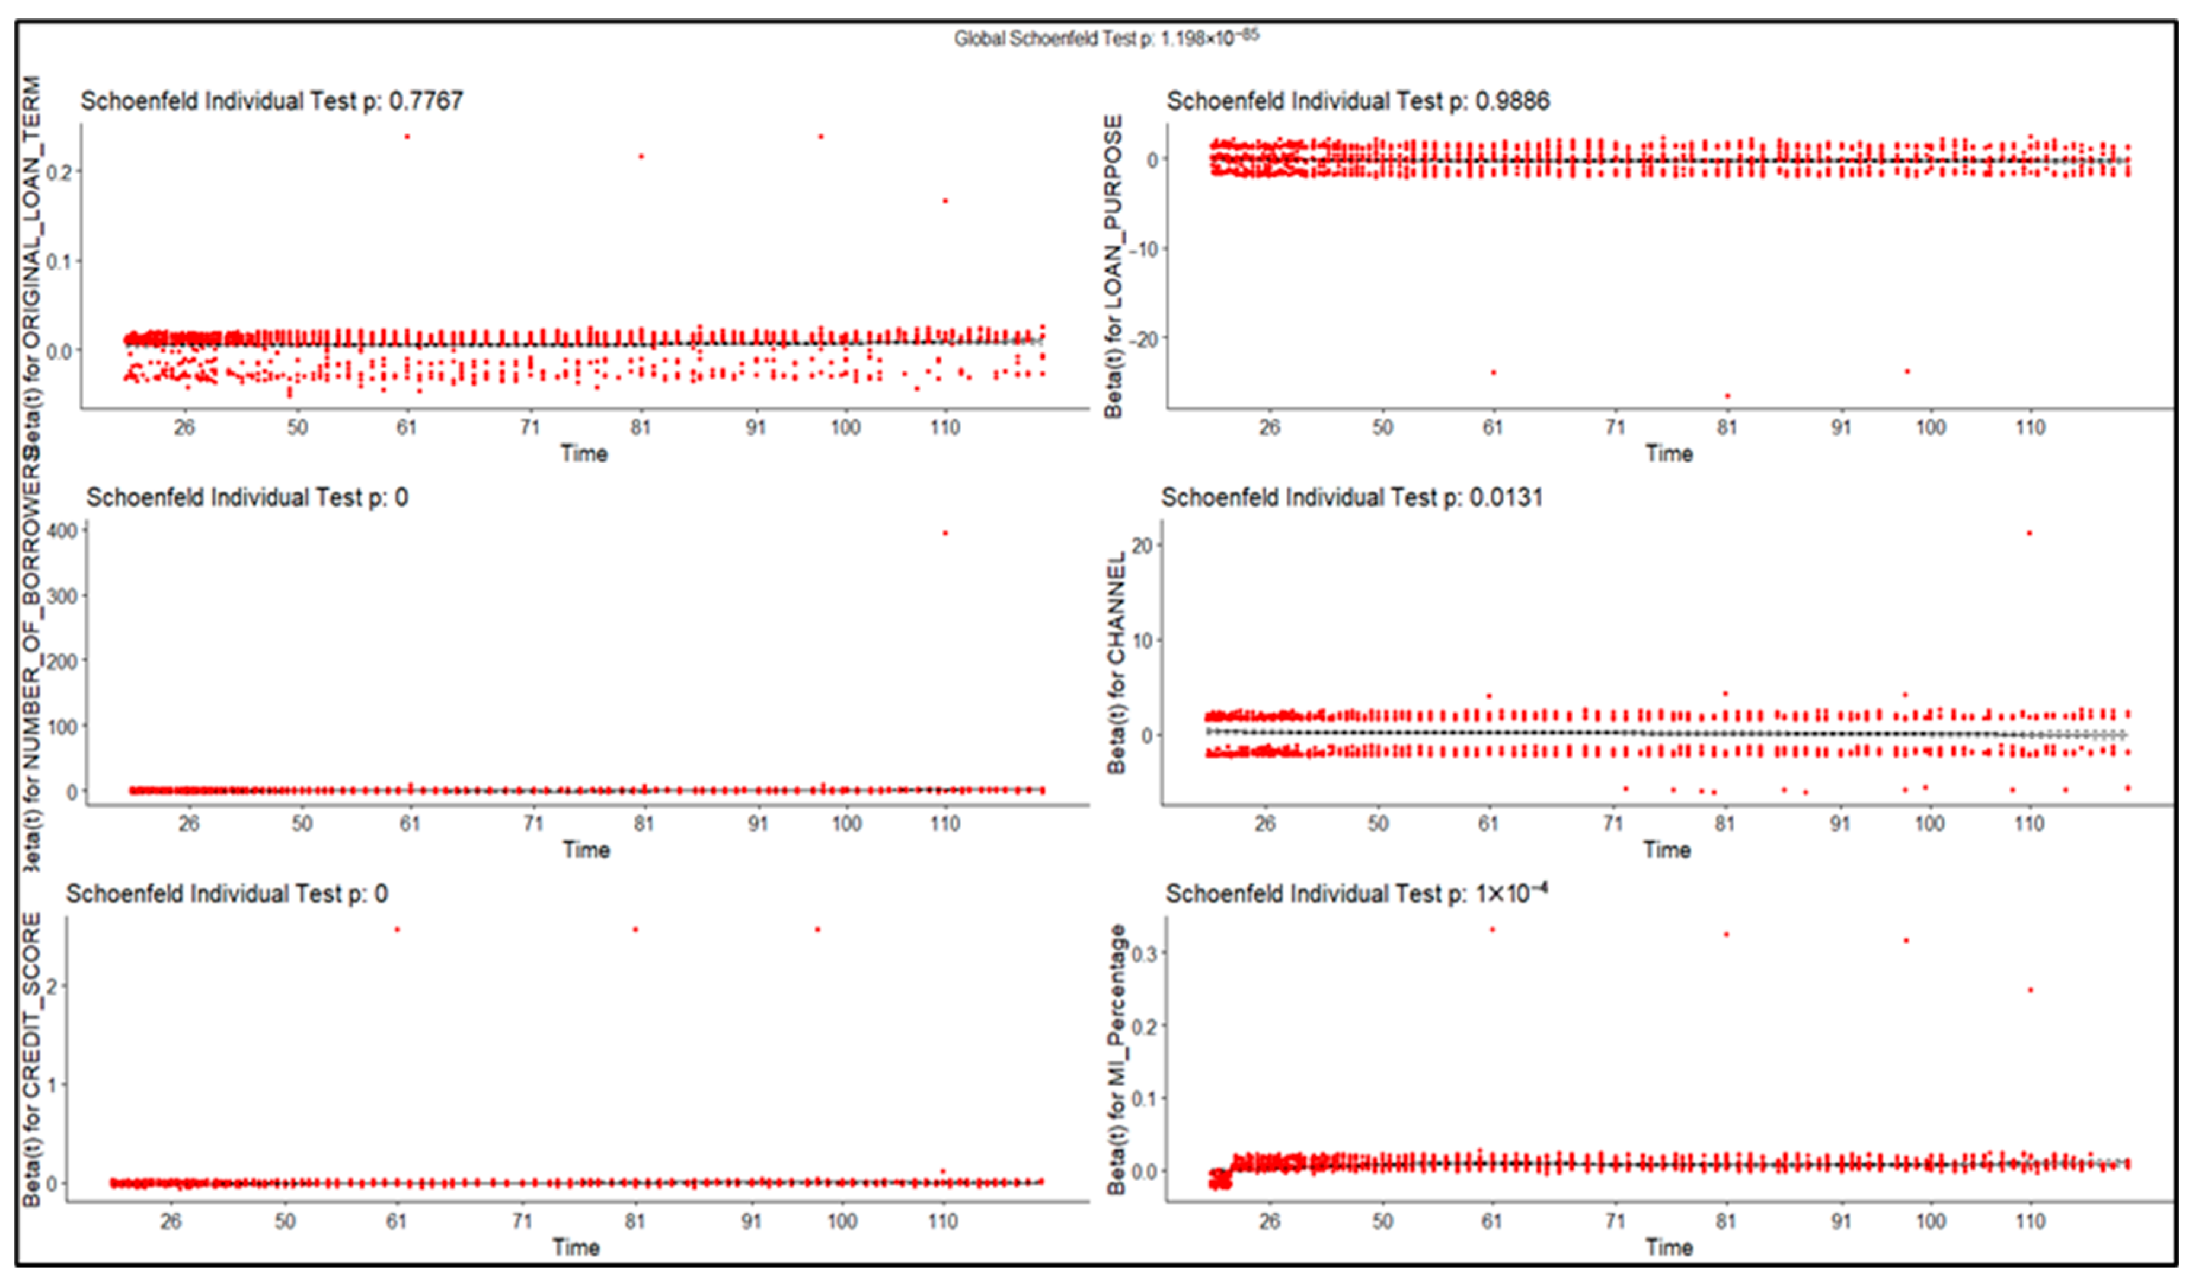
Task: Click the 'Time' label under ORIGINAL_LOAN_TERM plot
Action: point(584,453)
